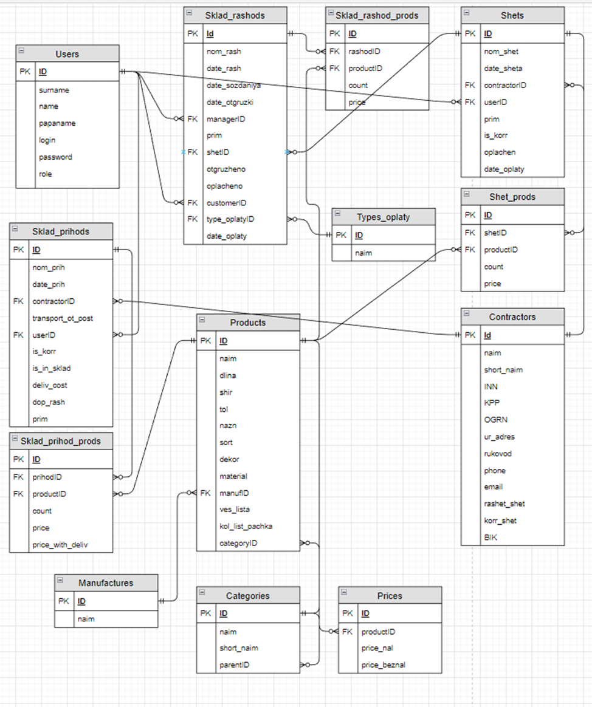The image size is (592, 707).
Task: Collapse the Sklad_rashod_prods table
Action: (x=331, y=13)
